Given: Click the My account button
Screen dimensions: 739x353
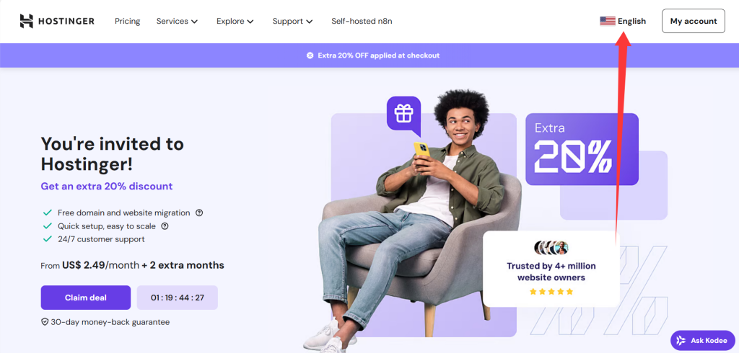Looking at the screenshot, I should 694,21.
